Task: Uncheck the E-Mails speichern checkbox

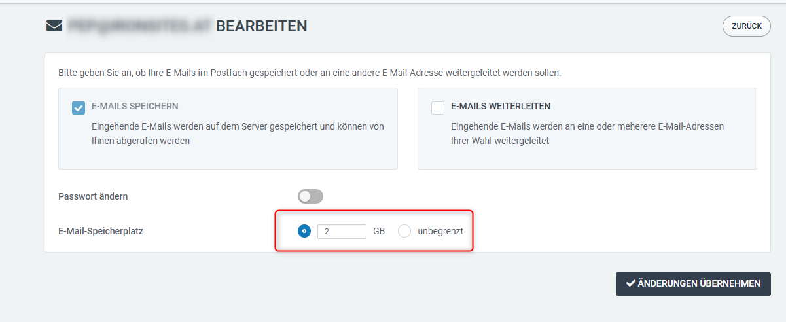Action: click(79, 108)
